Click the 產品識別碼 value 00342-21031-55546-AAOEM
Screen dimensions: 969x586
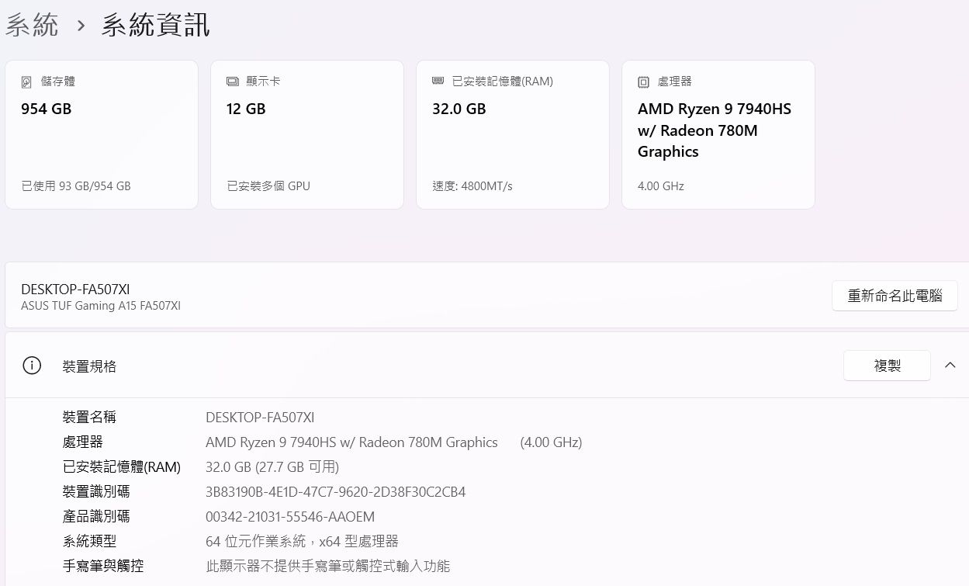(290, 517)
